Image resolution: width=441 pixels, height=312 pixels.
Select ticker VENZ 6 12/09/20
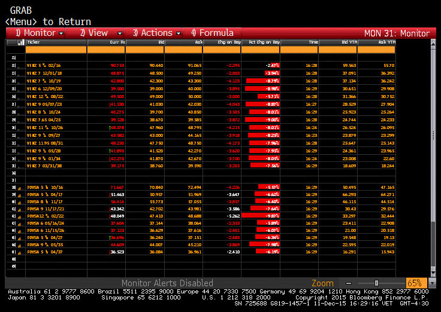coord(44,88)
